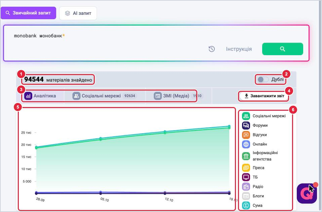This screenshot has width=322, height=212.
Task: Click the 94544 материалів знайдено count
Action: click(x=58, y=79)
